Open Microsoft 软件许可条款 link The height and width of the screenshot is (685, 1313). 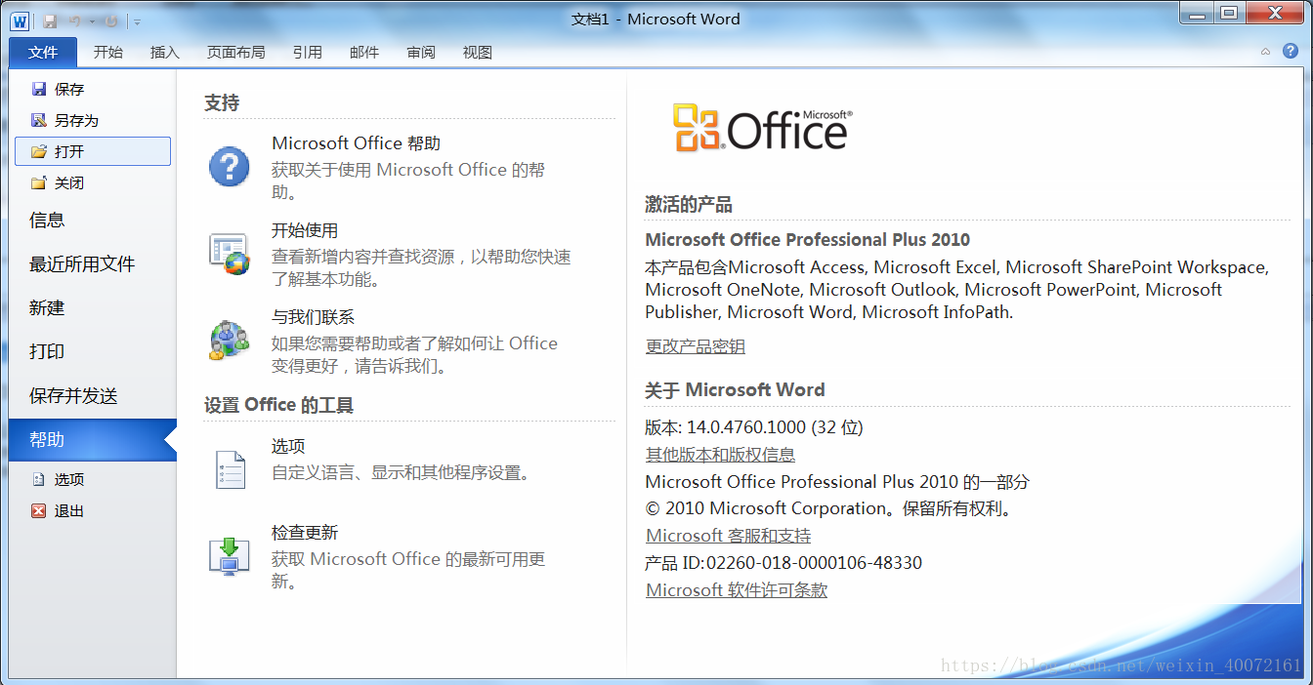737,590
